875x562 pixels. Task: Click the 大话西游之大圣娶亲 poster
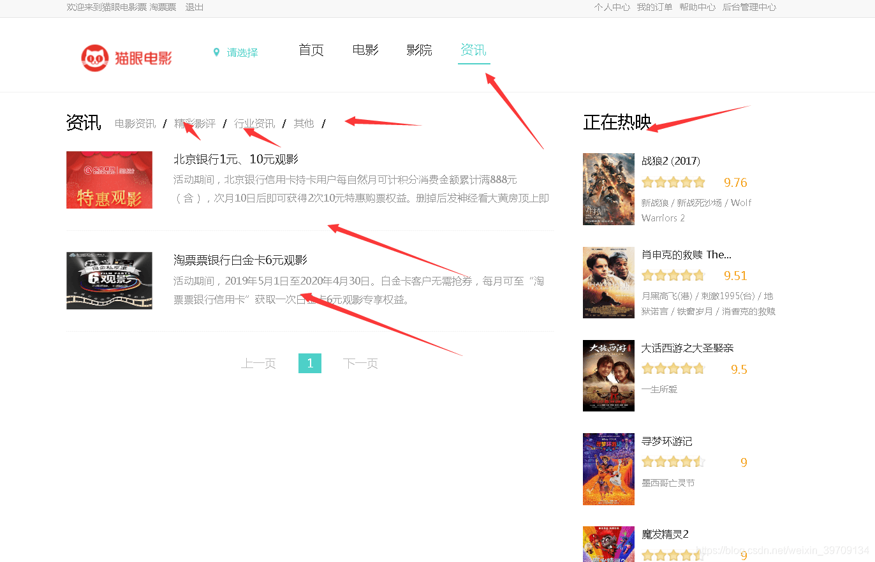pos(608,376)
